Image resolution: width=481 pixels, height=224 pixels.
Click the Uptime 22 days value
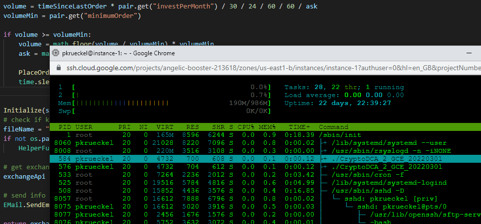point(355,103)
